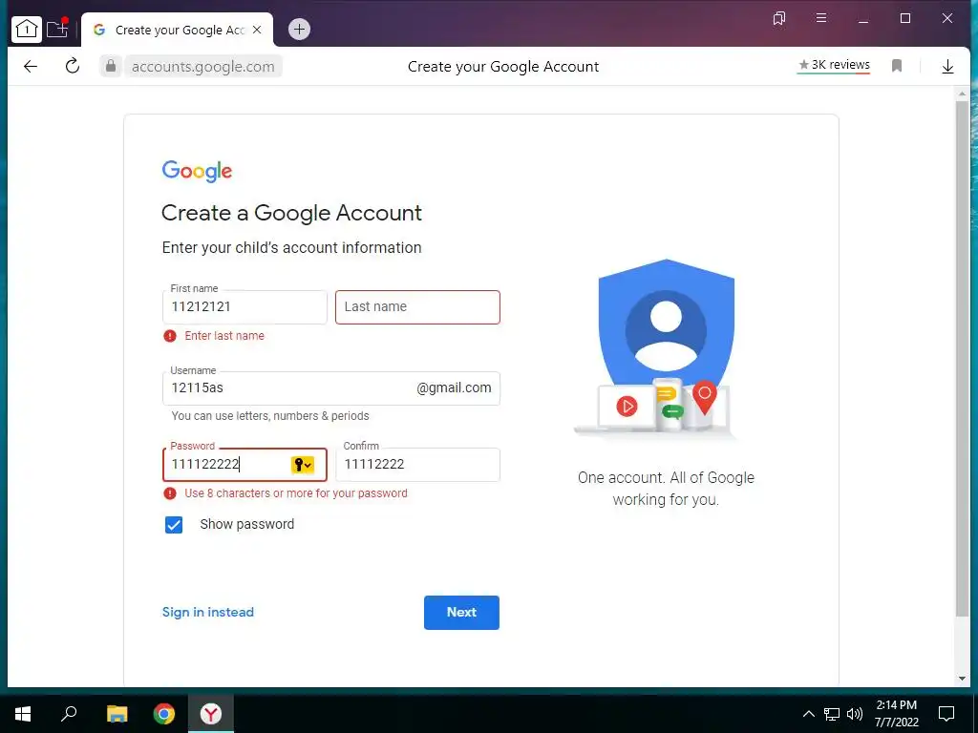Open browser bookmarks panel icon in title bar
The height and width of the screenshot is (733, 978).
point(779,19)
